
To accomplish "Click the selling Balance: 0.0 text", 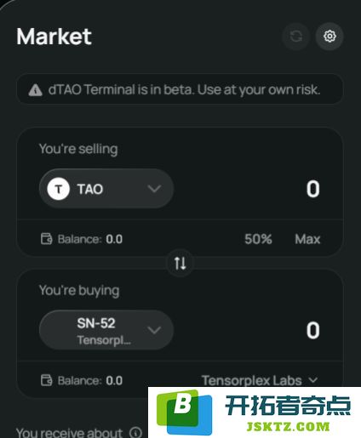I will click(90, 239).
